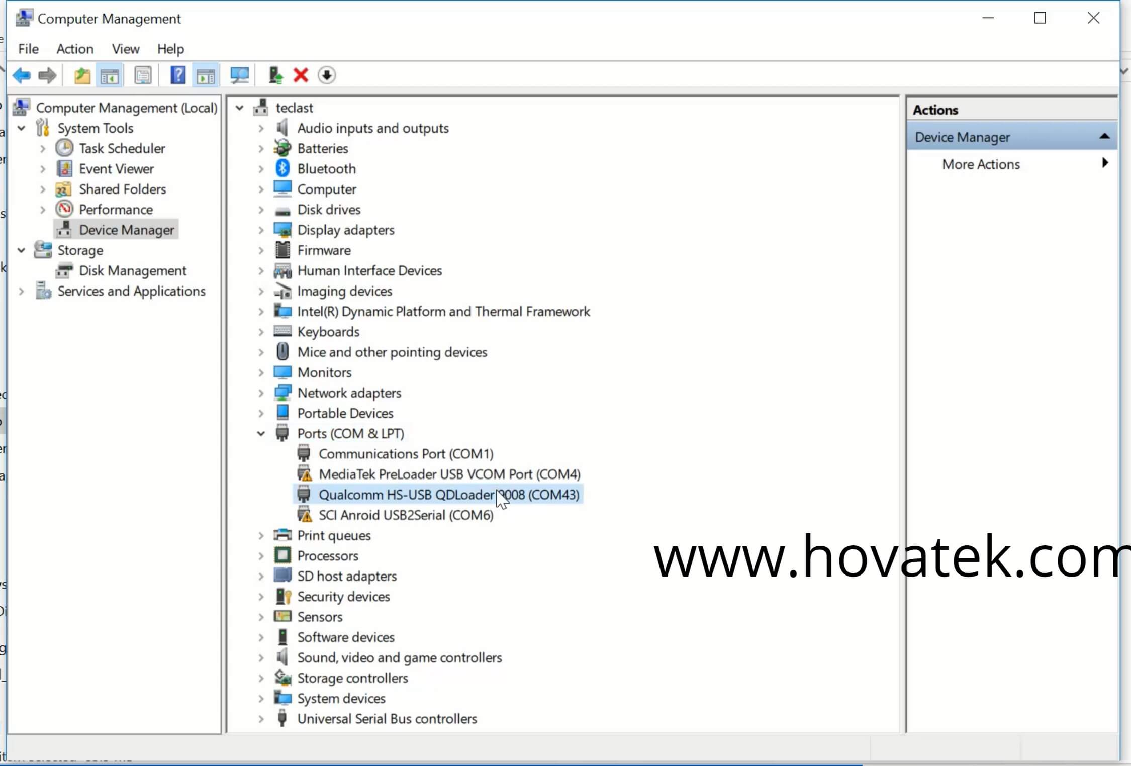Select Computer Management (Local) root

pos(126,108)
